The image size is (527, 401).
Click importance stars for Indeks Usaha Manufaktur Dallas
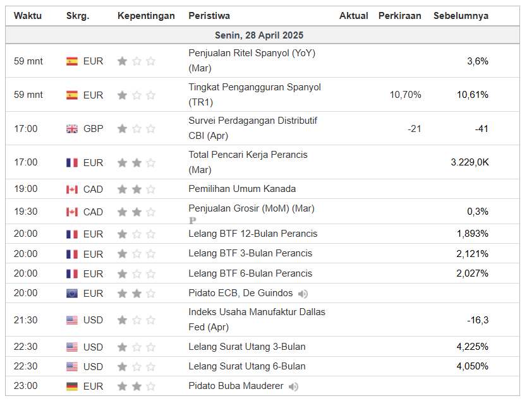click(136, 320)
